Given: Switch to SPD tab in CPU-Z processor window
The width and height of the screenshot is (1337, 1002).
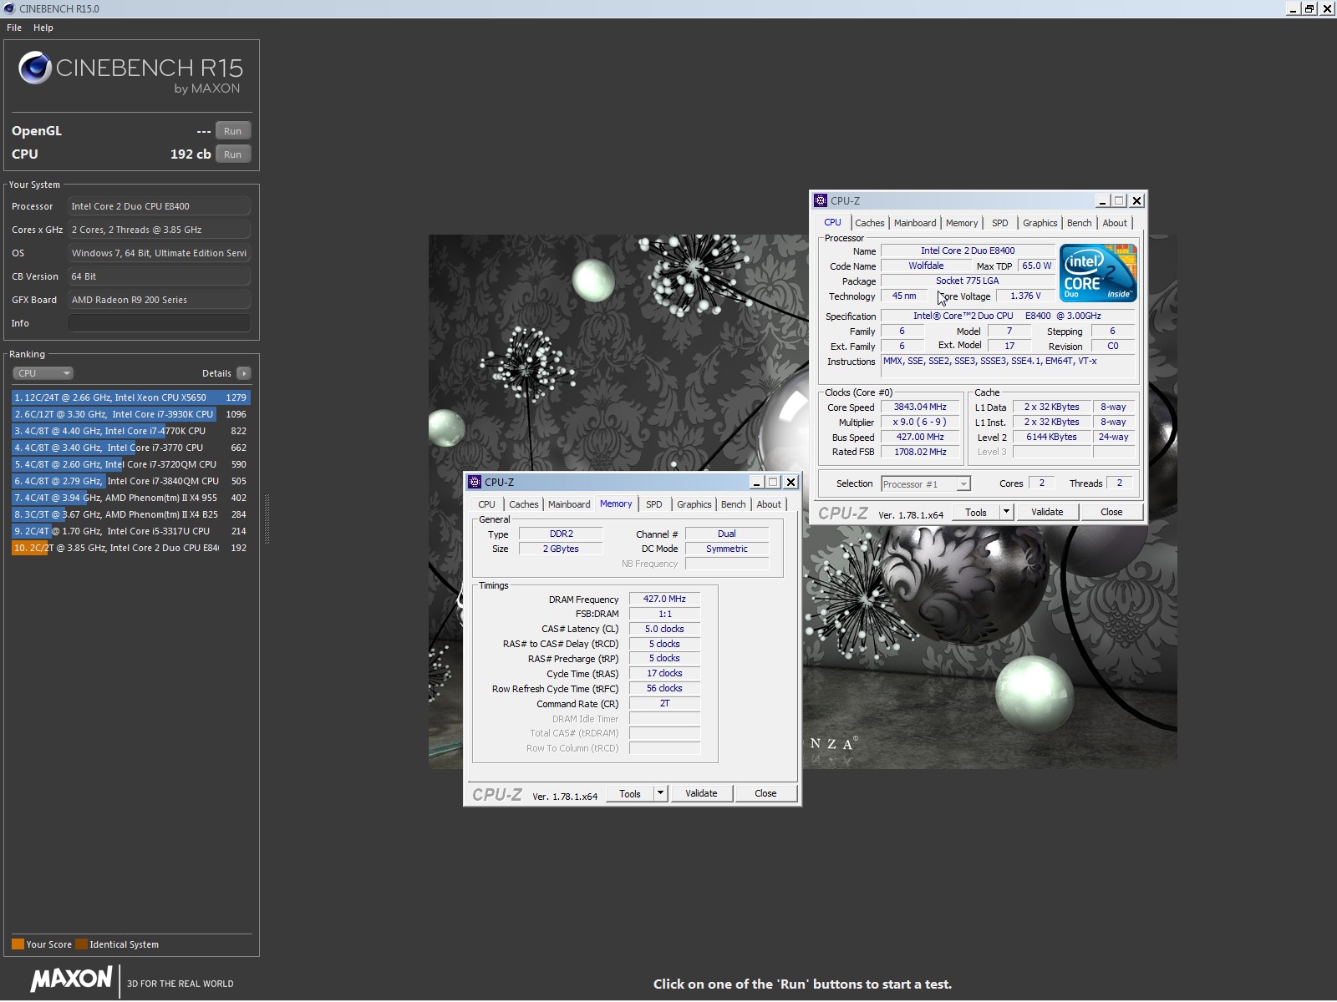Looking at the screenshot, I should point(999,223).
